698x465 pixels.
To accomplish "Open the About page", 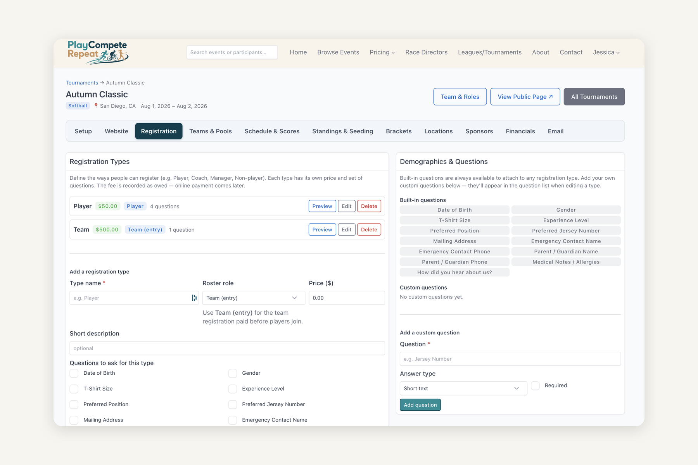I will pos(541,52).
